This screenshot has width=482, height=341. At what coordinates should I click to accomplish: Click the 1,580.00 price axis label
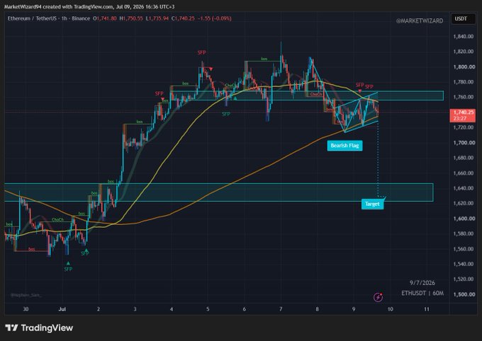(x=464, y=233)
